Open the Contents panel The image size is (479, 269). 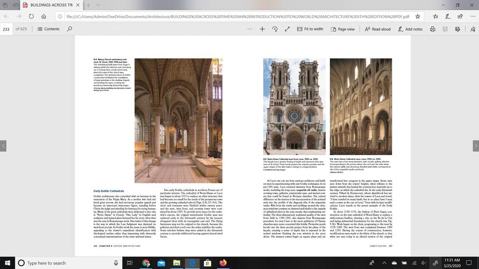(48, 29)
